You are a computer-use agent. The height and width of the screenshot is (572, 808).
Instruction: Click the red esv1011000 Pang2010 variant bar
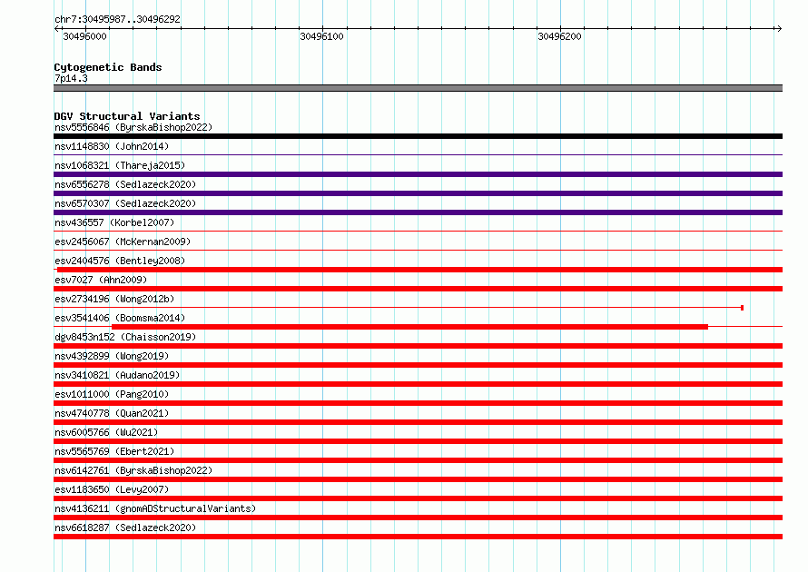pyautogui.click(x=418, y=403)
